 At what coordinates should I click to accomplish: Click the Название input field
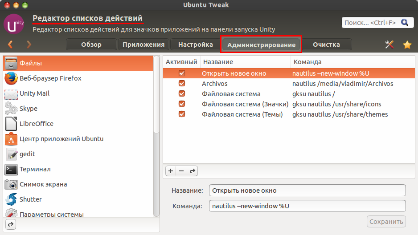[307, 190]
